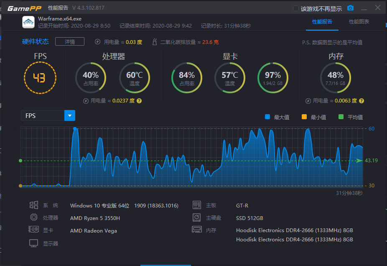Switch to the 性能报告 tab
The image size is (387, 266).
point(322,22)
